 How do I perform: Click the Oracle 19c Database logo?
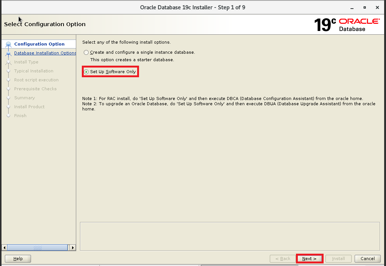click(x=347, y=25)
